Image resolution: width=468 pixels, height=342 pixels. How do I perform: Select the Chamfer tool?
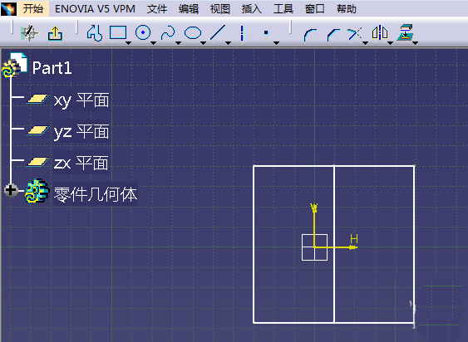(333, 35)
